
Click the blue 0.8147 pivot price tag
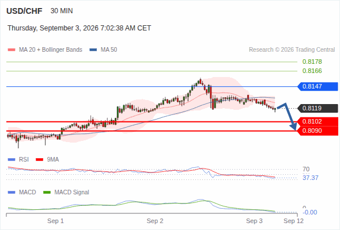pos(318,87)
